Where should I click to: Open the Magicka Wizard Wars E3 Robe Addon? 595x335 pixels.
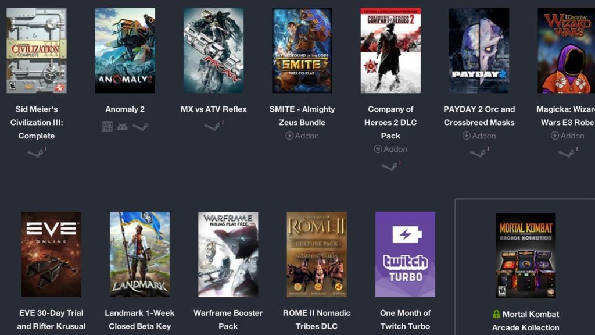click(567, 136)
